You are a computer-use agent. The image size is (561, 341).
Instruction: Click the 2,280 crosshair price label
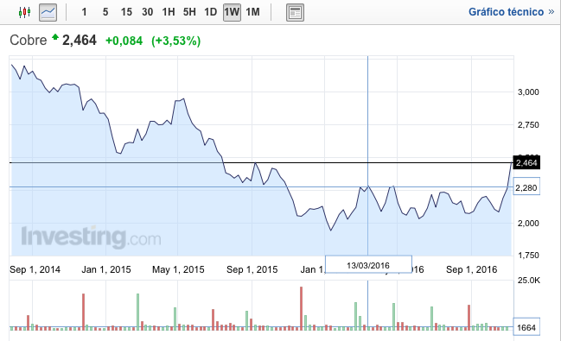[526, 187]
